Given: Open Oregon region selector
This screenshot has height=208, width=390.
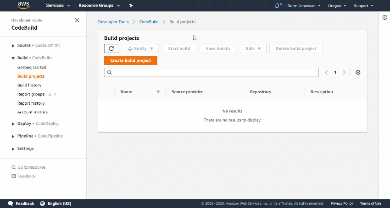Looking at the screenshot, I should [337, 5].
